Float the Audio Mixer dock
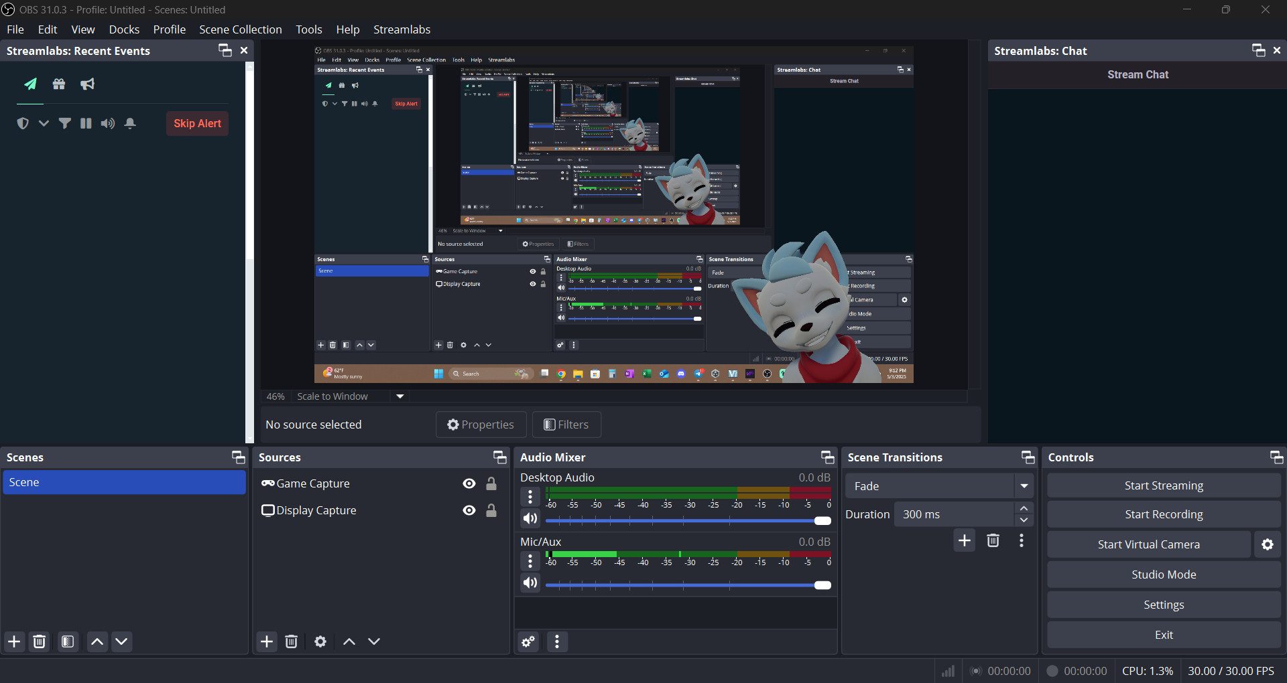The width and height of the screenshot is (1287, 683). click(x=828, y=457)
